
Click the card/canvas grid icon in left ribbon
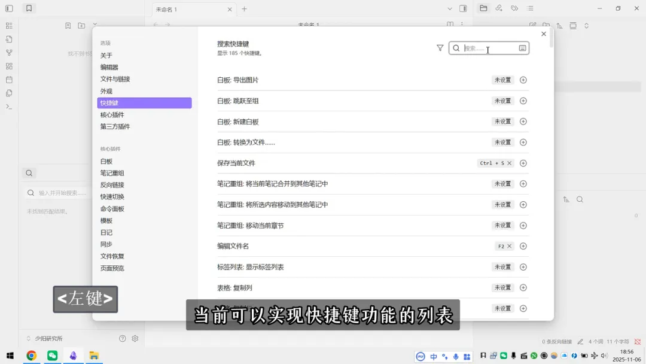pos(9,66)
